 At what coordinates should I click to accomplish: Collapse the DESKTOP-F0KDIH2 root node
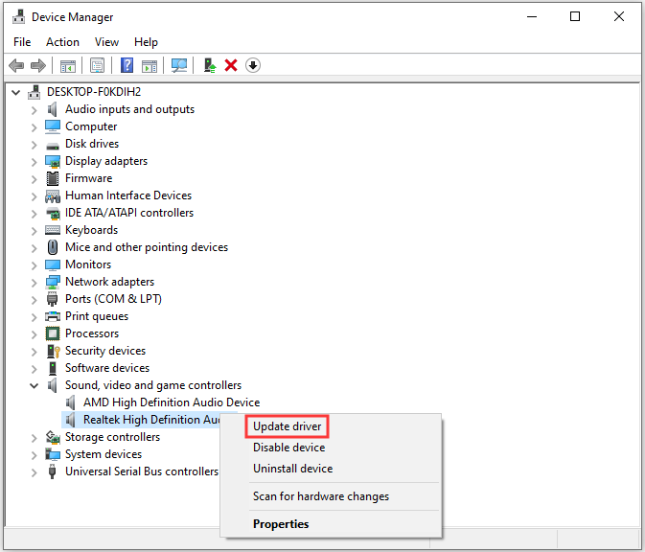(x=16, y=92)
